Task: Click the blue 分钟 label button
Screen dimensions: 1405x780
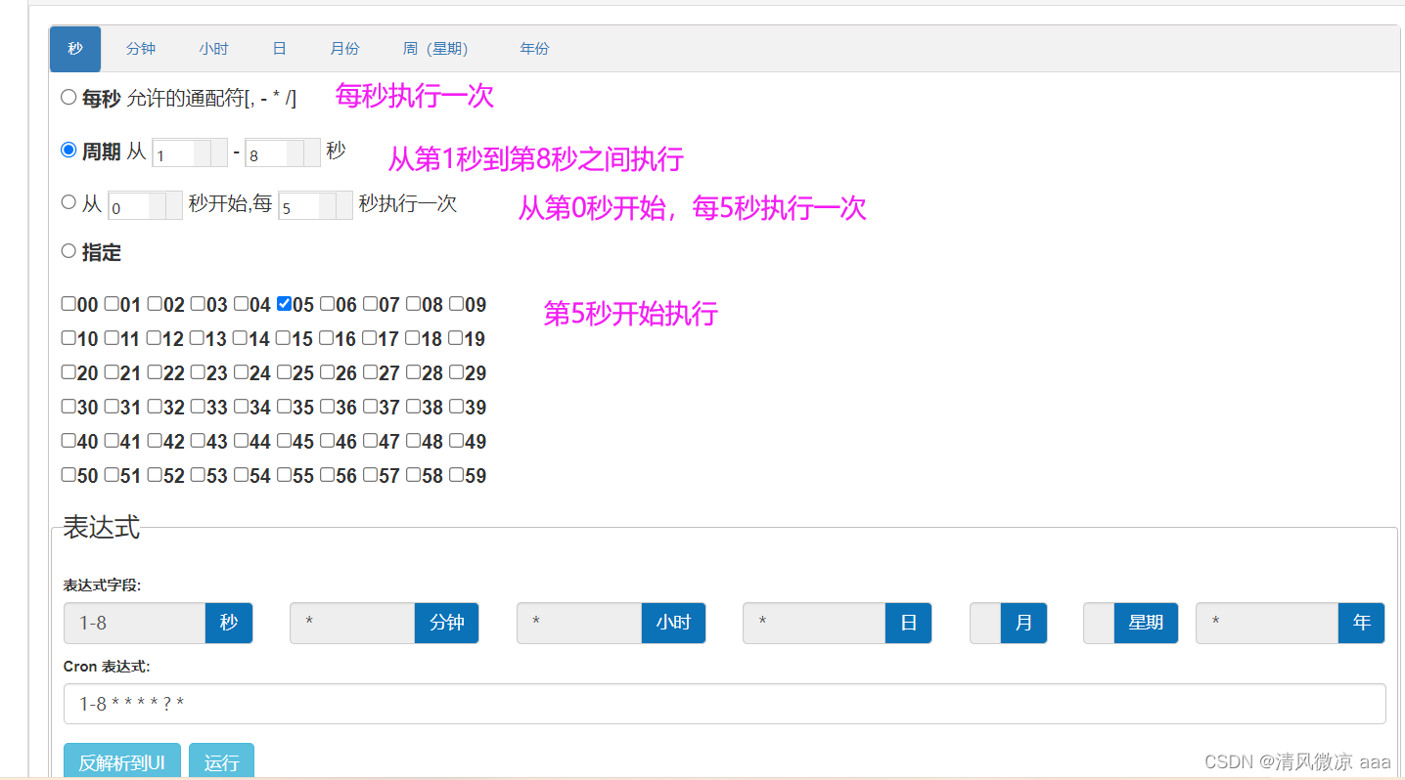Action: pos(447,623)
